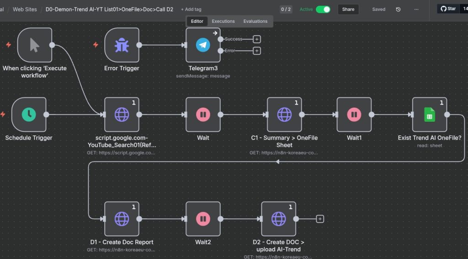The height and width of the screenshot is (259, 468).
Task: Click the Schedule Trigger clock icon
Action: (x=29, y=114)
